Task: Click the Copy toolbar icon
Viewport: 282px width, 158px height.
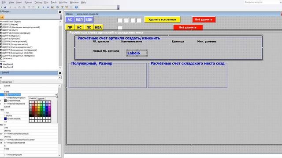Action: pos(15,7)
